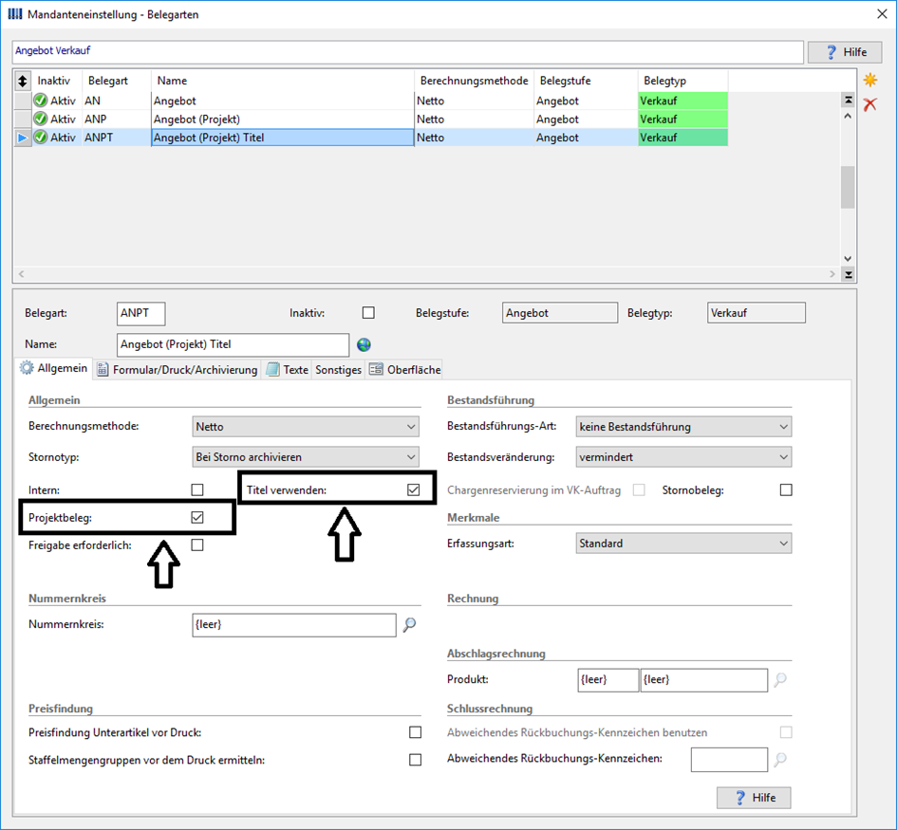Click the Belegtyp column header
897x830 pixels.
tap(683, 81)
